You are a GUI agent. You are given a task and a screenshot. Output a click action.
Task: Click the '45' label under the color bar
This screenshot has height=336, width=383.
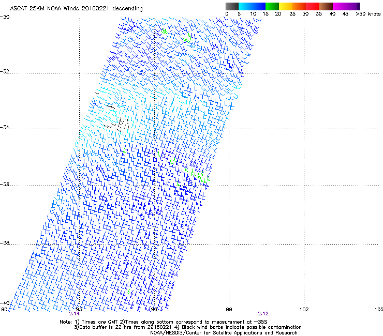[345, 14]
